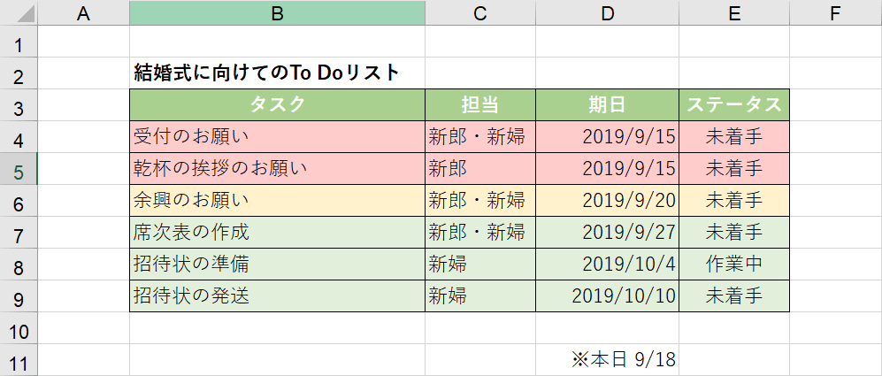Screen dimensions: 882x376
Task: Click the row 11 header
Action: click(19, 360)
